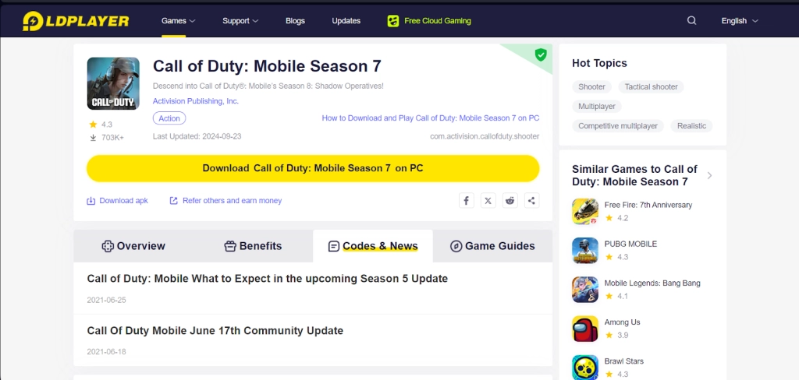
Task: Open the English language dropdown
Action: pos(740,21)
